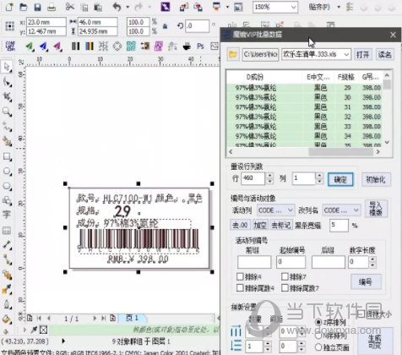Increase the 数字长度 spinner
This screenshot has width=402, height=355.
pos(372,259)
